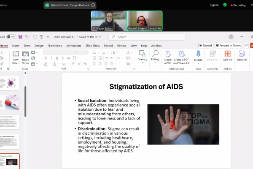Click the Reset slide icon
This screenshot has width=253, height=169.
tap(33, 58)
